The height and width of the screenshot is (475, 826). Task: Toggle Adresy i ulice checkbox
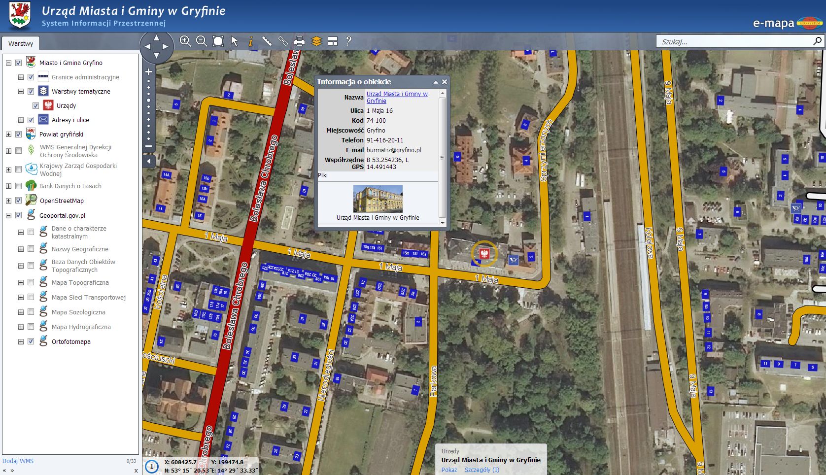click(31, 120)
